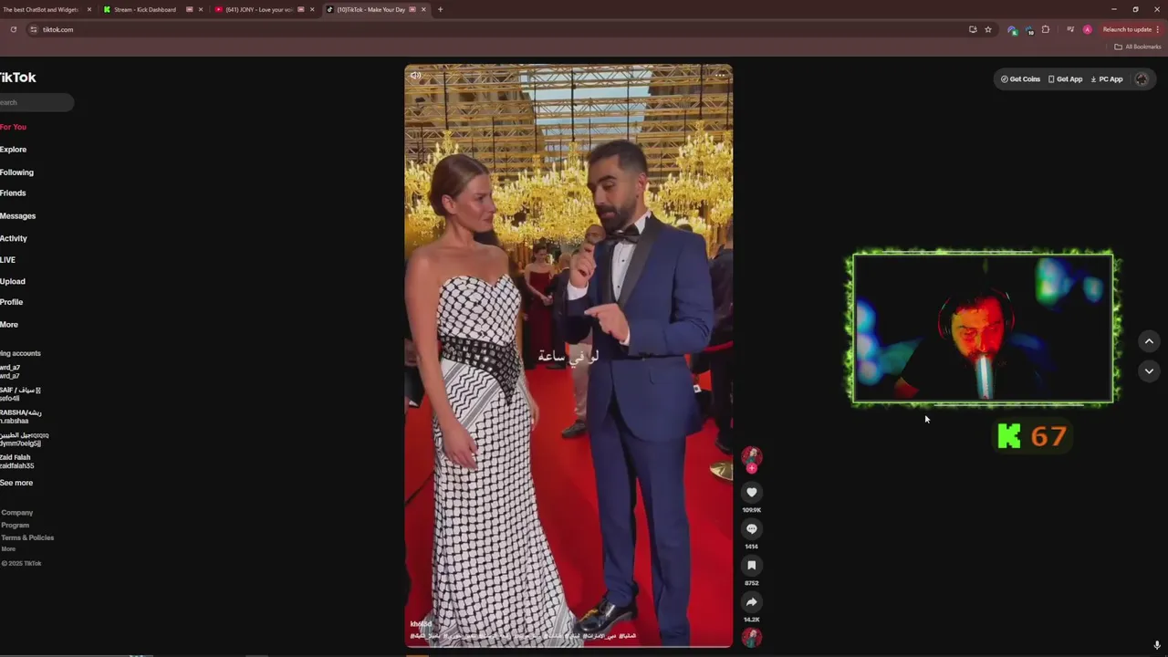
Task: Open the Profile sidebar item
Action: click(x=11, y=302)
